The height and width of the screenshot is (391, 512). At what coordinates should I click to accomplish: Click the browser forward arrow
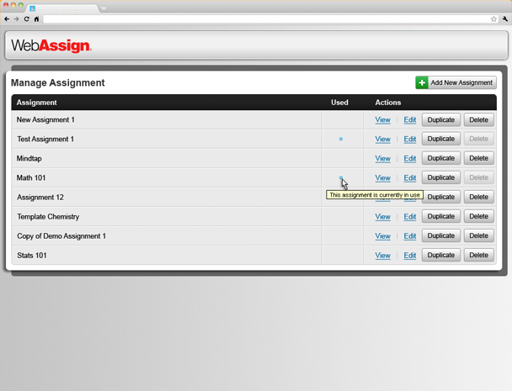point(17,18)
